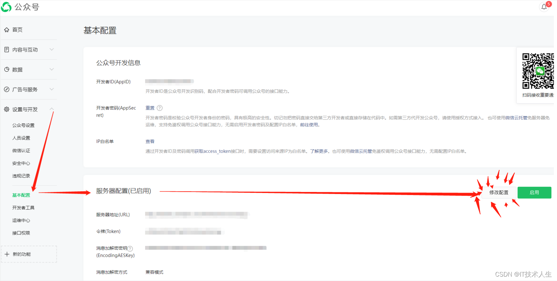Open 运维中心 in sidebar

coord(21,221)
